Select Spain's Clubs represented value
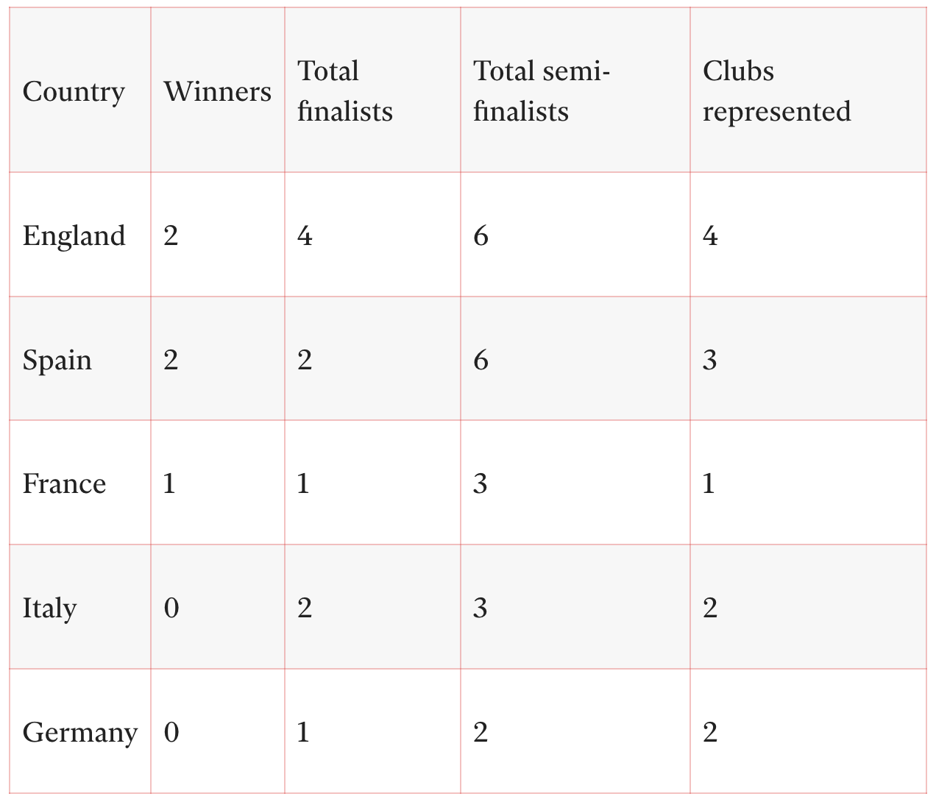 709,361
